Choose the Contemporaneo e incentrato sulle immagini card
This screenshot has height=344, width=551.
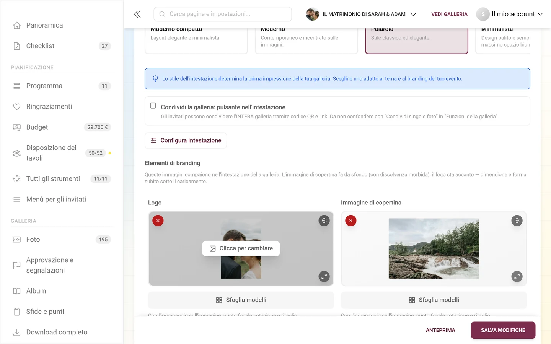(306, 41)
